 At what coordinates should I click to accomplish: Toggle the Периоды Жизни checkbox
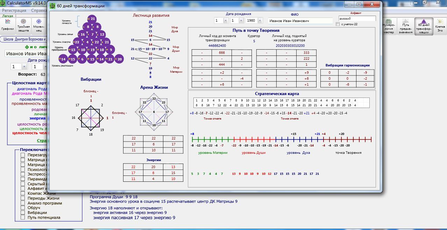(x=23, y=199)
